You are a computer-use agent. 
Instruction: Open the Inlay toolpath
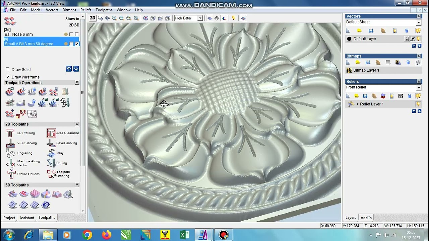55,153
